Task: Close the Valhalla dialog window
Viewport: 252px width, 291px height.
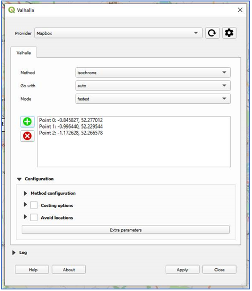Action: tap(240, 10)
